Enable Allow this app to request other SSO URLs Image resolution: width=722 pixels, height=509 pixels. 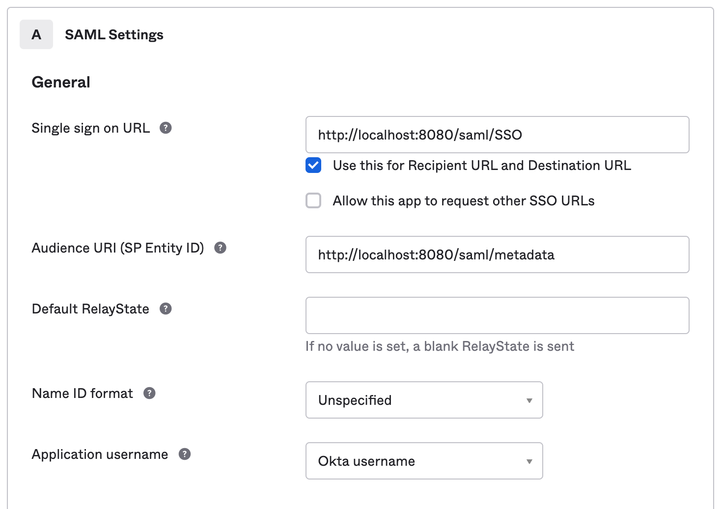[x=313, y=200]
